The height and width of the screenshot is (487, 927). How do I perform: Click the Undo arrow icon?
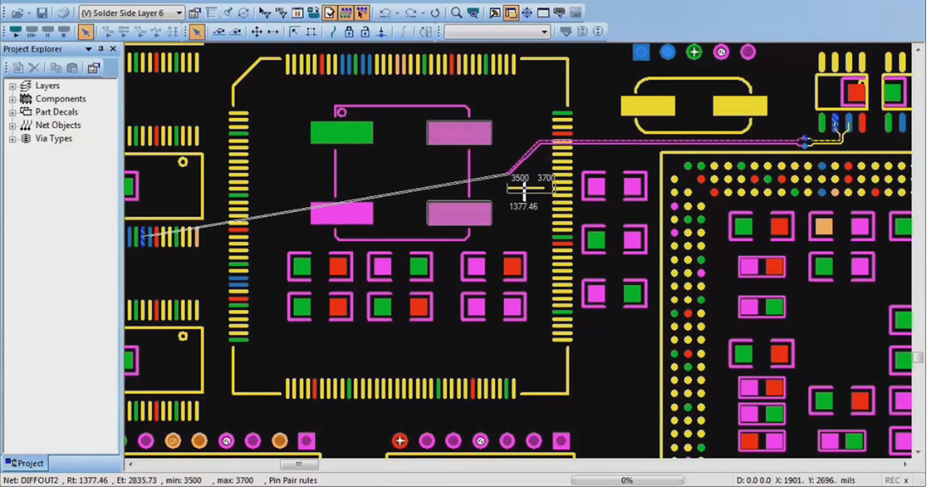(385, 13)
